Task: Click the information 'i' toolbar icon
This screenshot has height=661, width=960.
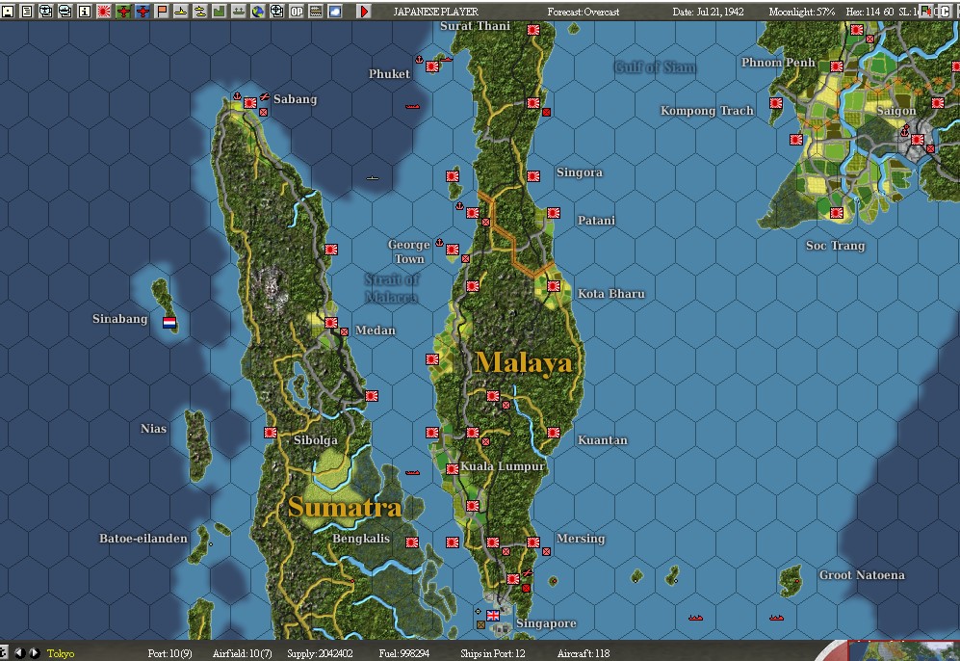Action: click(x=83, y=9)
